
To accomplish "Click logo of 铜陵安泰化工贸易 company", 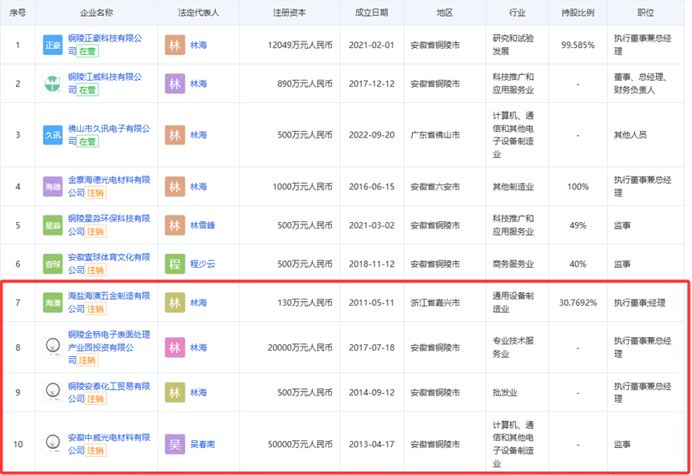I will [53, 392].
